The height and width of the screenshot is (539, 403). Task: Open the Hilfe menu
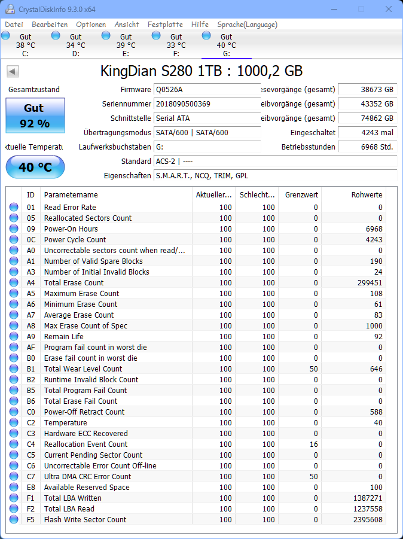click(x=200, y=25)
